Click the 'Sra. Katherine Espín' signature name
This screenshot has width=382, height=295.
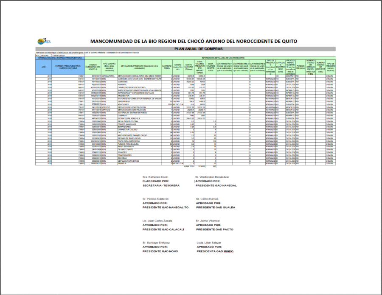point(155,177)
